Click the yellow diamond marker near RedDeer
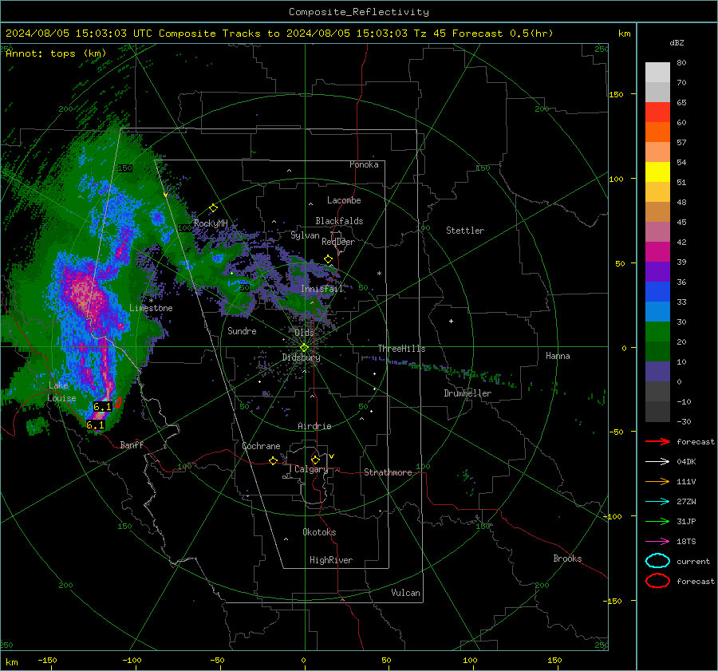The image size is (718, 671). (328, 259)
